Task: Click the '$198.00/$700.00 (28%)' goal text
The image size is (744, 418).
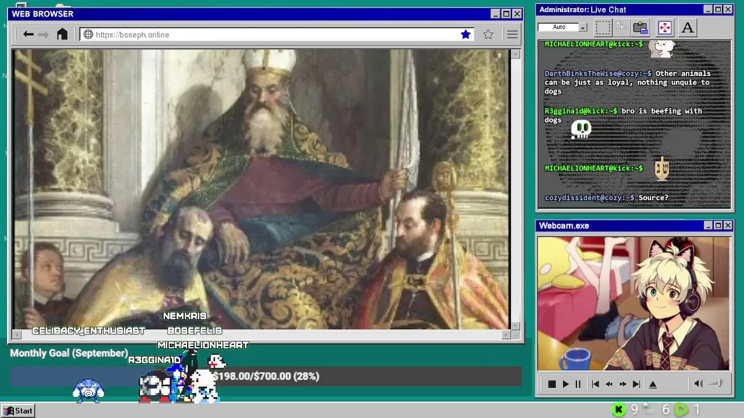Action: (x=266, y=376)
